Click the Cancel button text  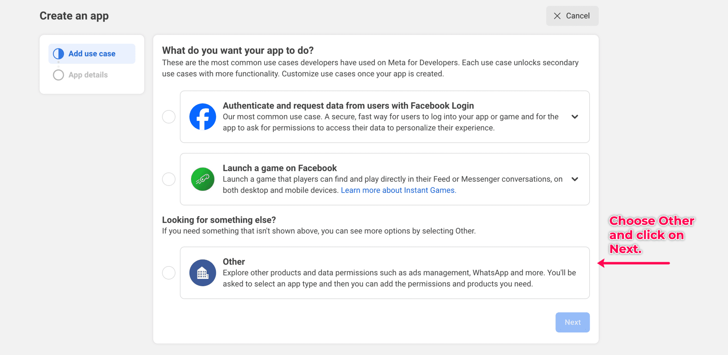(578, 16)
